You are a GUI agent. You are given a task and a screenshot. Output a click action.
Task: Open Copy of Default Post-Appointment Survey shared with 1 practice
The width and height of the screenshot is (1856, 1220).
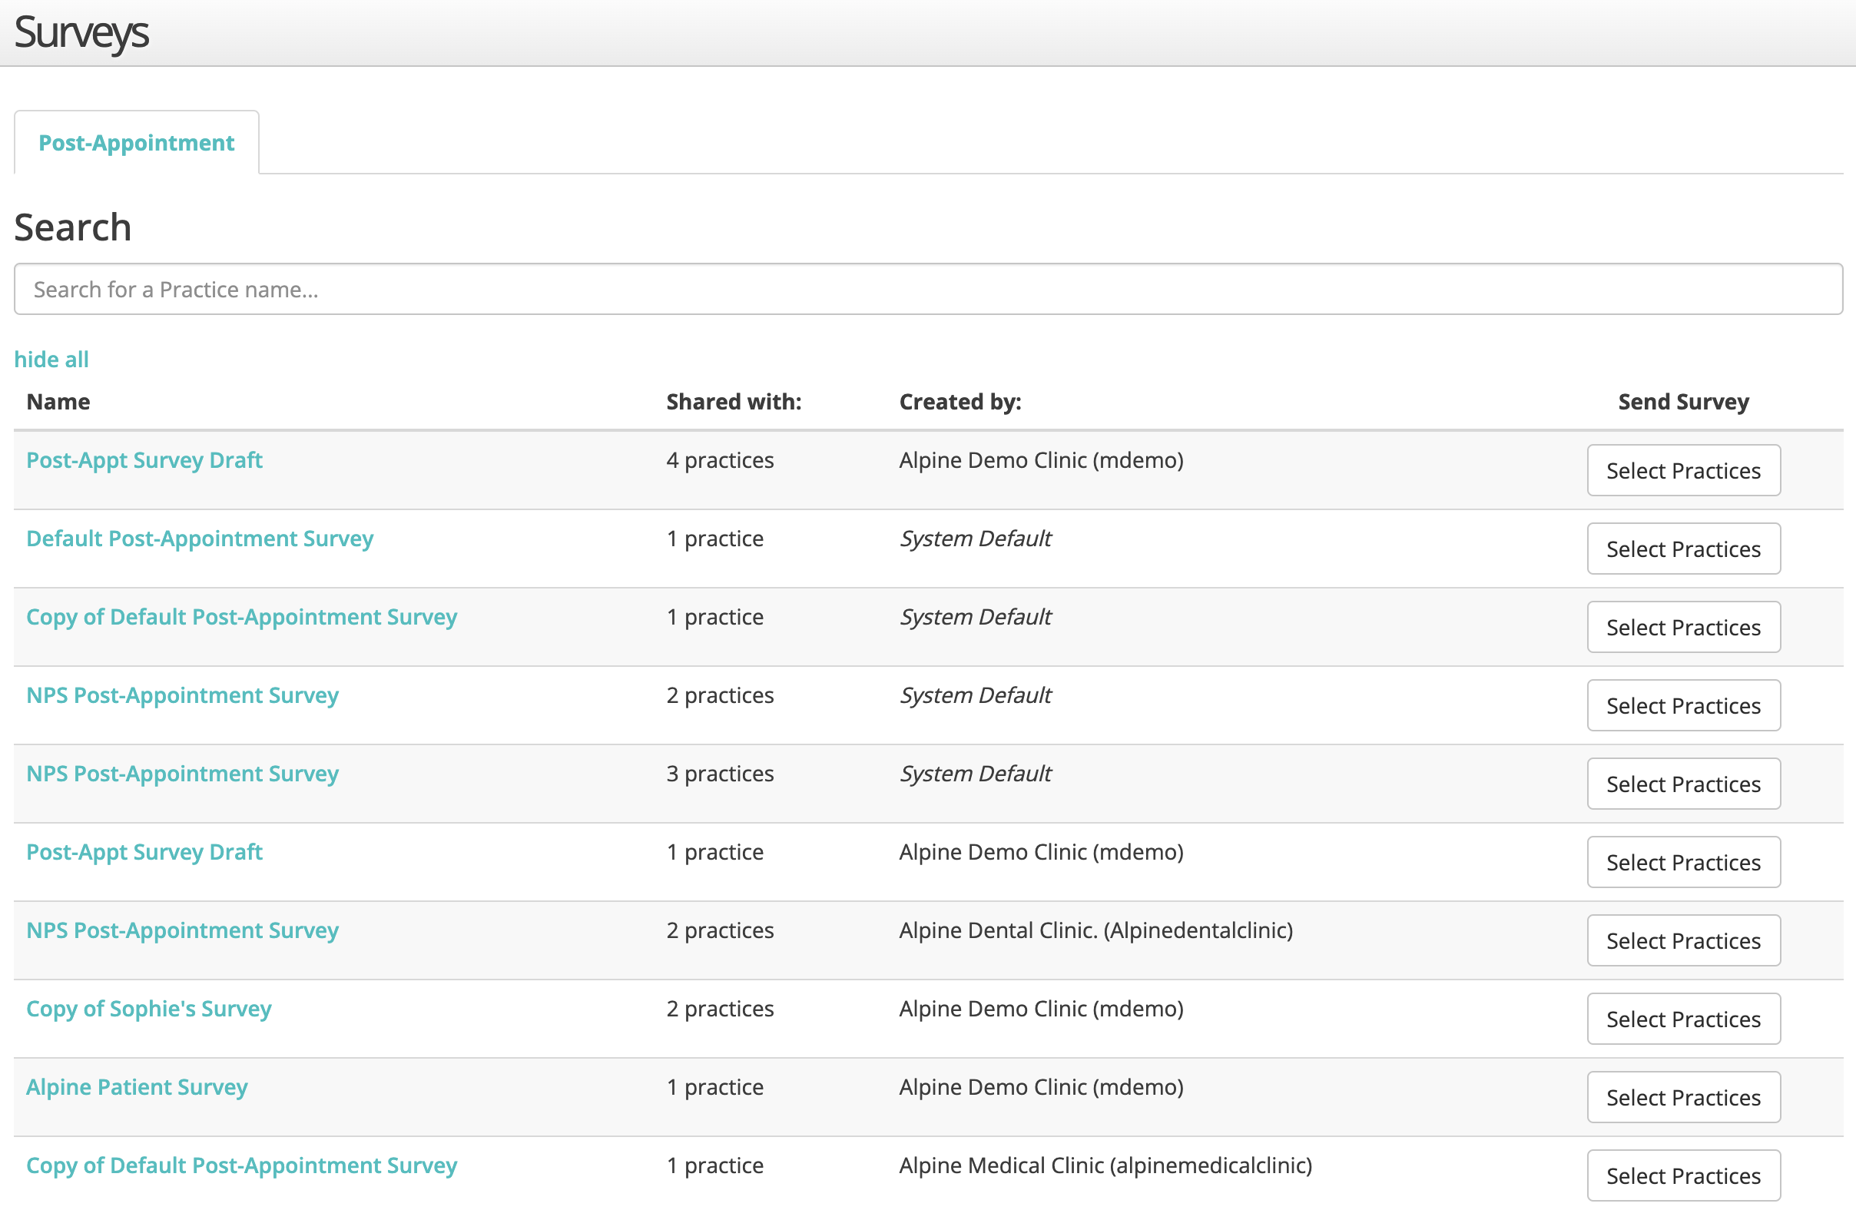pos(242,617)
